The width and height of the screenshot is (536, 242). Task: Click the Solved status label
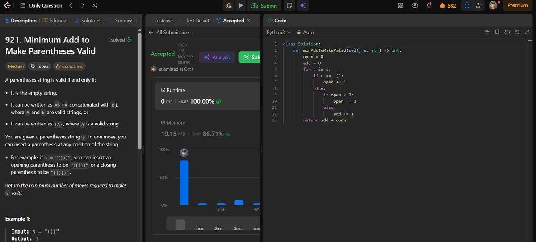pyautogui.click(x=121, y=40)
